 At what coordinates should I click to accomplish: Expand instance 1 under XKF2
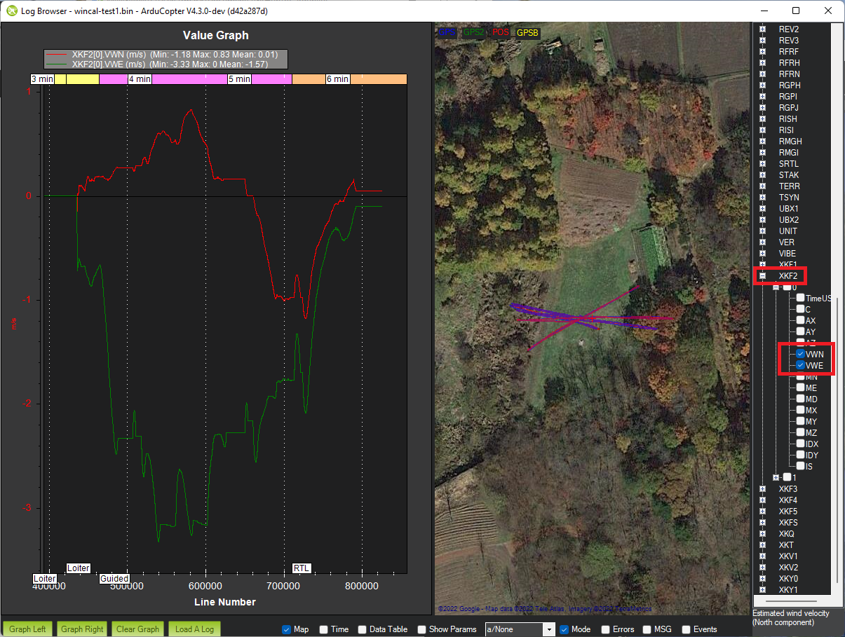(x=776, y=478)
